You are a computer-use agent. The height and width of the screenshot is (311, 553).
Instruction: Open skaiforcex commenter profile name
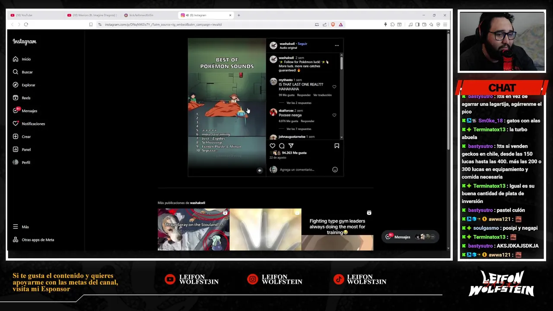point(286,111)
